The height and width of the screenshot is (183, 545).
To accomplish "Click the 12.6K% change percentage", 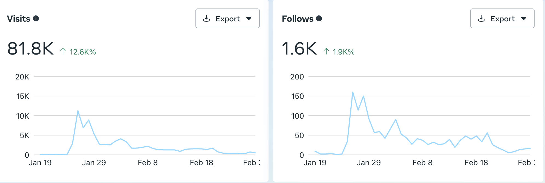I will click(x=83, y=52).
